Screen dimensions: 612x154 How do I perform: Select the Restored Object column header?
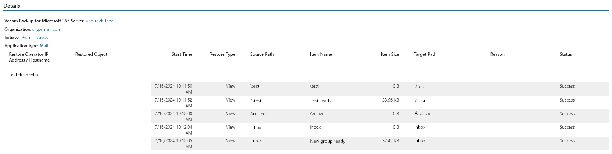click(91, 54)
